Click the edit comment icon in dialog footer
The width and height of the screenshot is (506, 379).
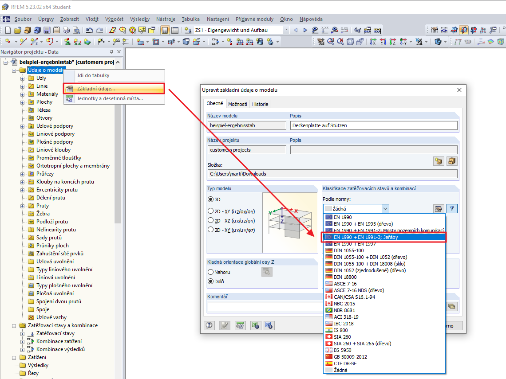click(x=225, y=325)
